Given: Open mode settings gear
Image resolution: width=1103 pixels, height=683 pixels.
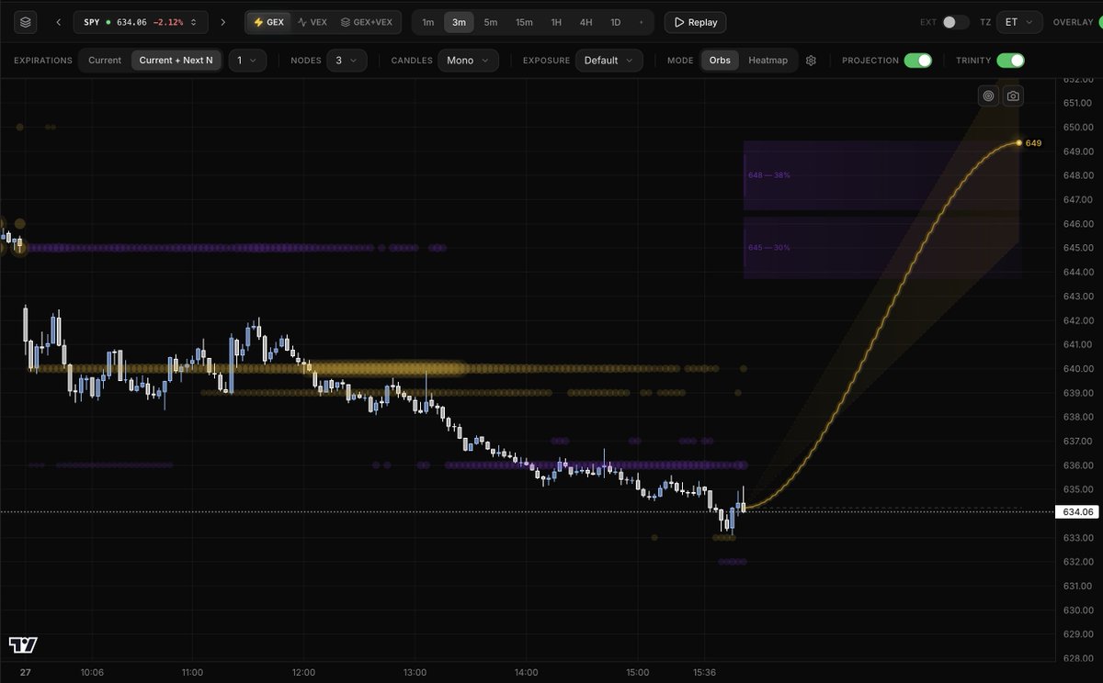Looking at the screenshot, I should tap(811, 61).
